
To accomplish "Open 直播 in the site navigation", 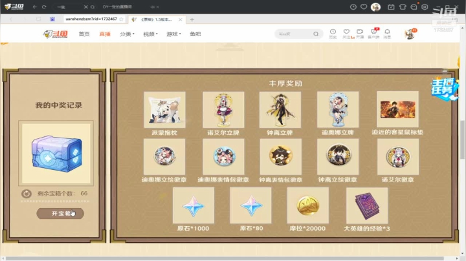I will pyautogui.click(x=105, y=34).
